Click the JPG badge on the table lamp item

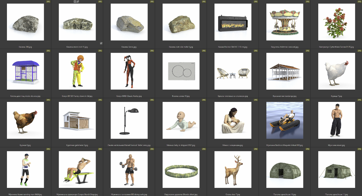[152, 100]
